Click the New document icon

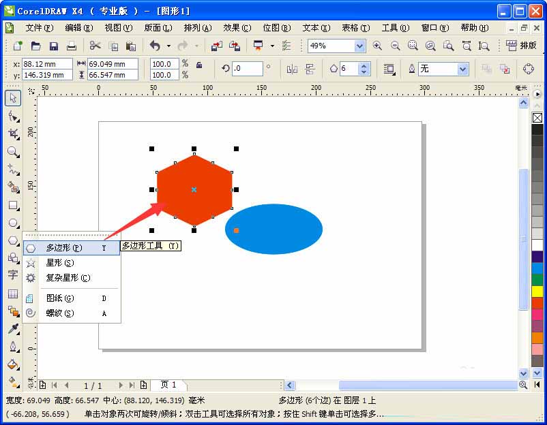18,46
